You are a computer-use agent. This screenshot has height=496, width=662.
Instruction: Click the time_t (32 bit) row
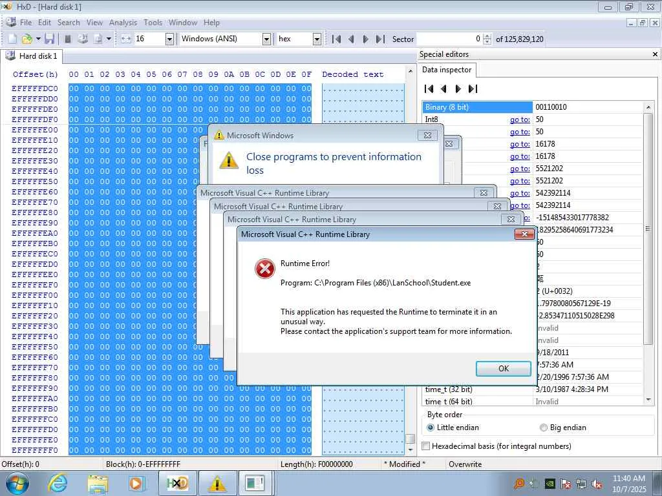tap(533, 389)
